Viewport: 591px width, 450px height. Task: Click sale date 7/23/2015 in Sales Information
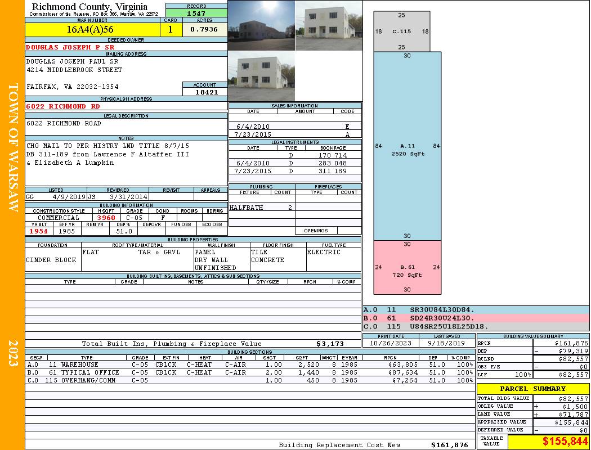(253, 134)
